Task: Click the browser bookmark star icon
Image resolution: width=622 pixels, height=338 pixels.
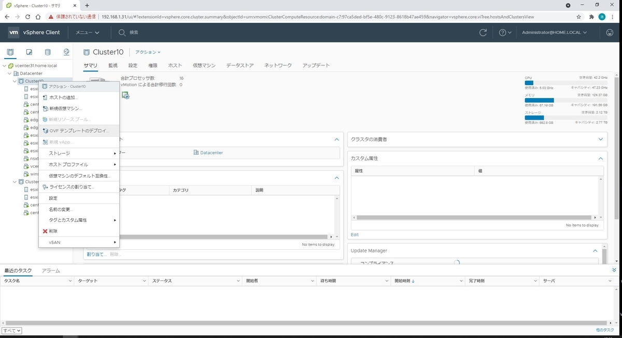Action: 579,17
